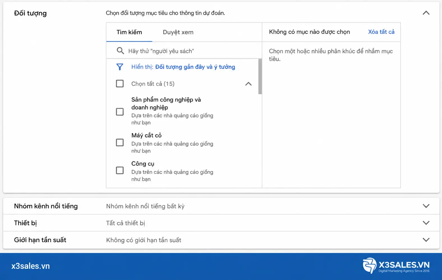Image resolution: width=442 pixels, height=280 pixels.
Task: Click the blue filter funnel icon
Action: coord(120,67)
